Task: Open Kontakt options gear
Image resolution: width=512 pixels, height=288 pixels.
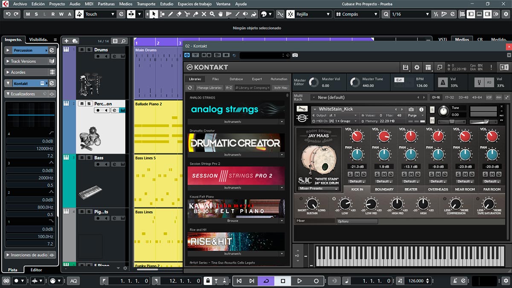Action: pyautogui.click(x=417, y=67)
